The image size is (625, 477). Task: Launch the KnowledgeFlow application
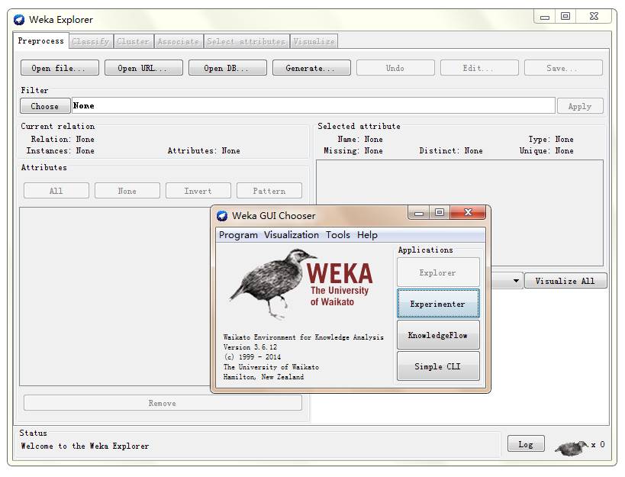[438, 335]
